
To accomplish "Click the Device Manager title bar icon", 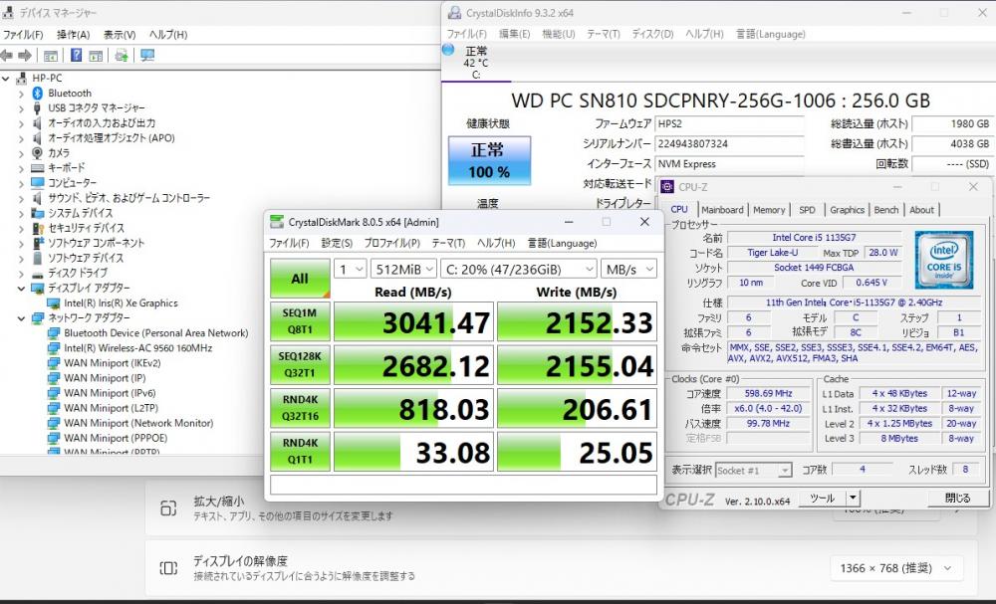I will [x=10, y=12].
